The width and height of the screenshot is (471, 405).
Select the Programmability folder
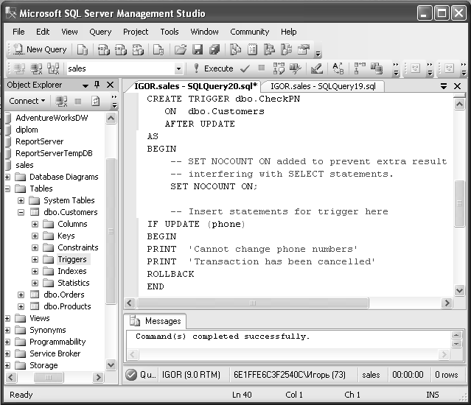click(57, 342)
